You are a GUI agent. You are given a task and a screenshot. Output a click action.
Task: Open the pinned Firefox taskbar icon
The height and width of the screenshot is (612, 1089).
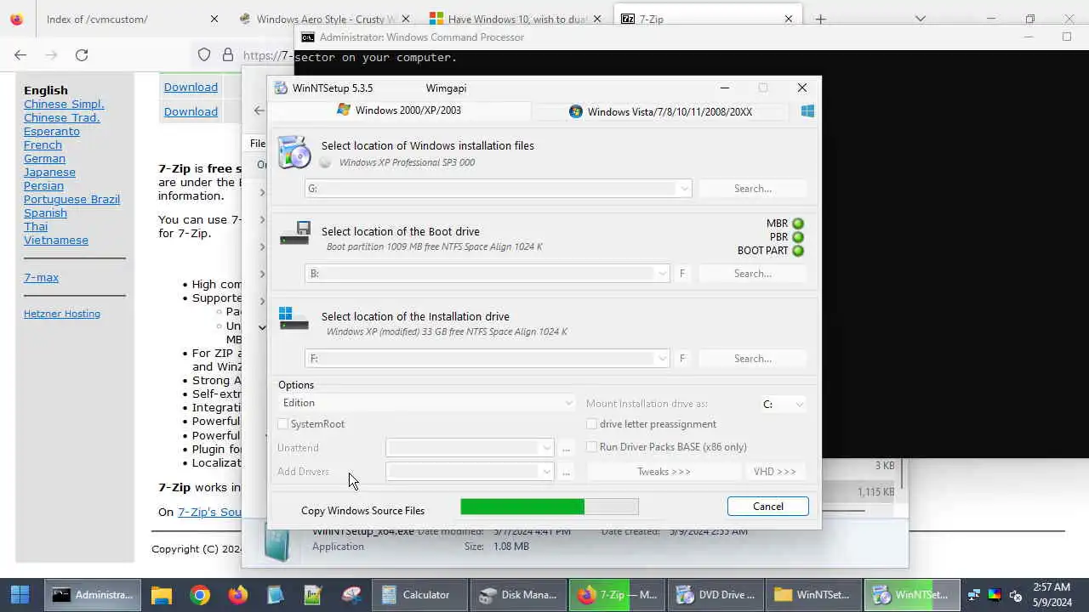(237, 595)
